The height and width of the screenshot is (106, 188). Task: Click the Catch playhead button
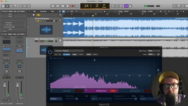(x=76, y=11)
